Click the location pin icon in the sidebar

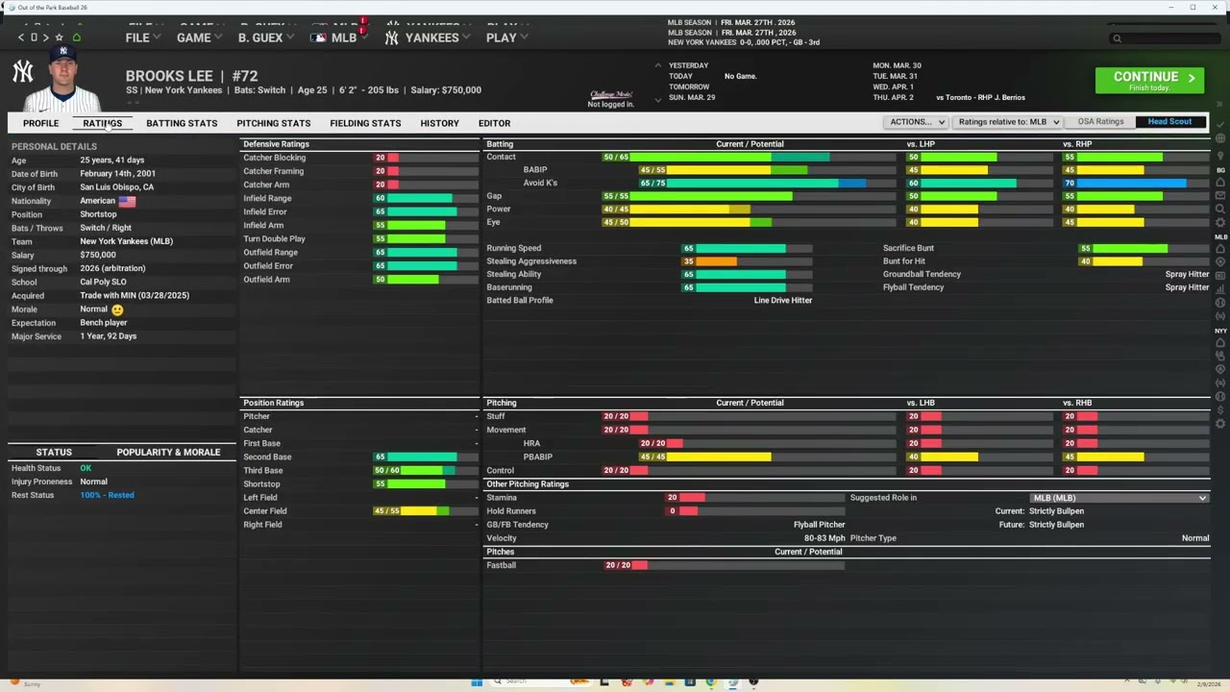tap(1220, 154)
